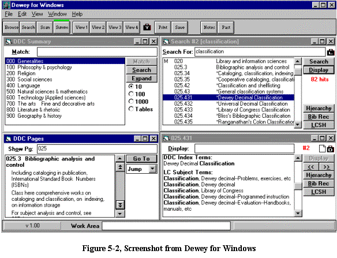Switch to View 2
337x258 pixels.
click(98, 28)
